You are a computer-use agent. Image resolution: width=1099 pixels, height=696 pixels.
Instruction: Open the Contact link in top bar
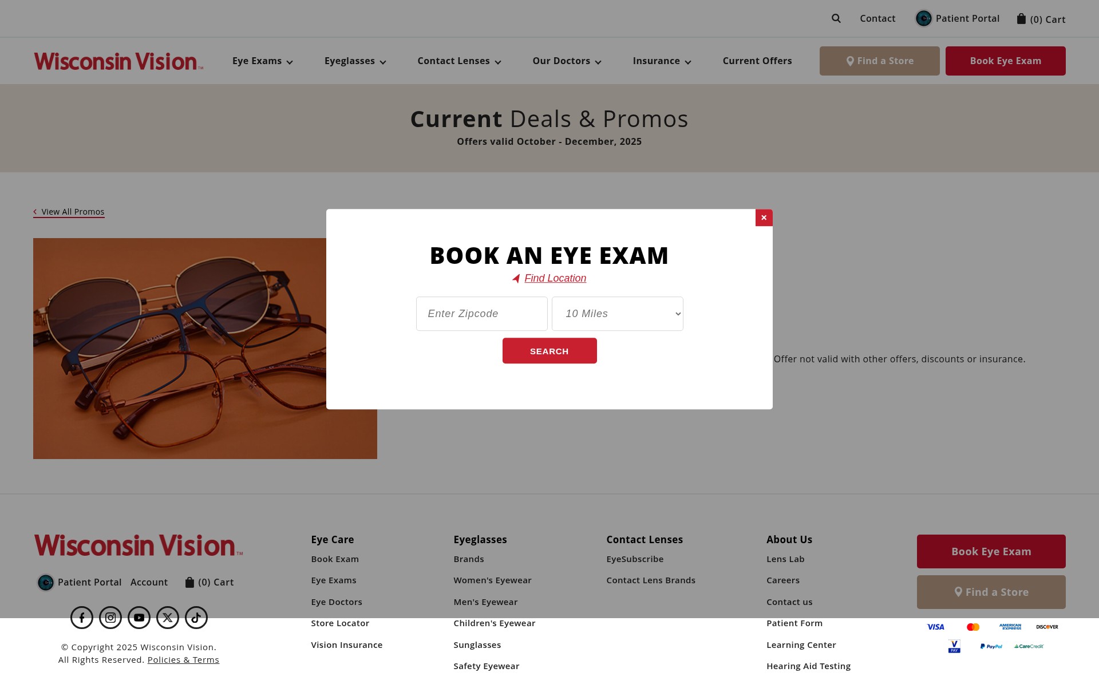coord(877,18)
